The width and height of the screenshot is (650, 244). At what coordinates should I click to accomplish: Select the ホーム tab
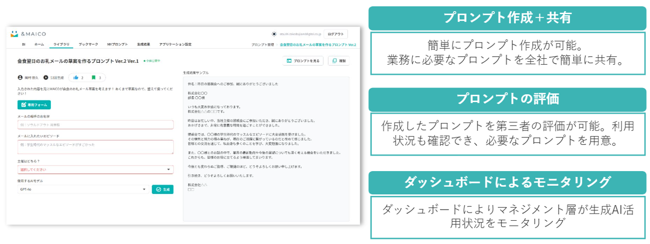[39, 45]
